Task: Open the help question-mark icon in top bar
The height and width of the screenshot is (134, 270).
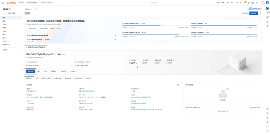Action: (249, 3)
